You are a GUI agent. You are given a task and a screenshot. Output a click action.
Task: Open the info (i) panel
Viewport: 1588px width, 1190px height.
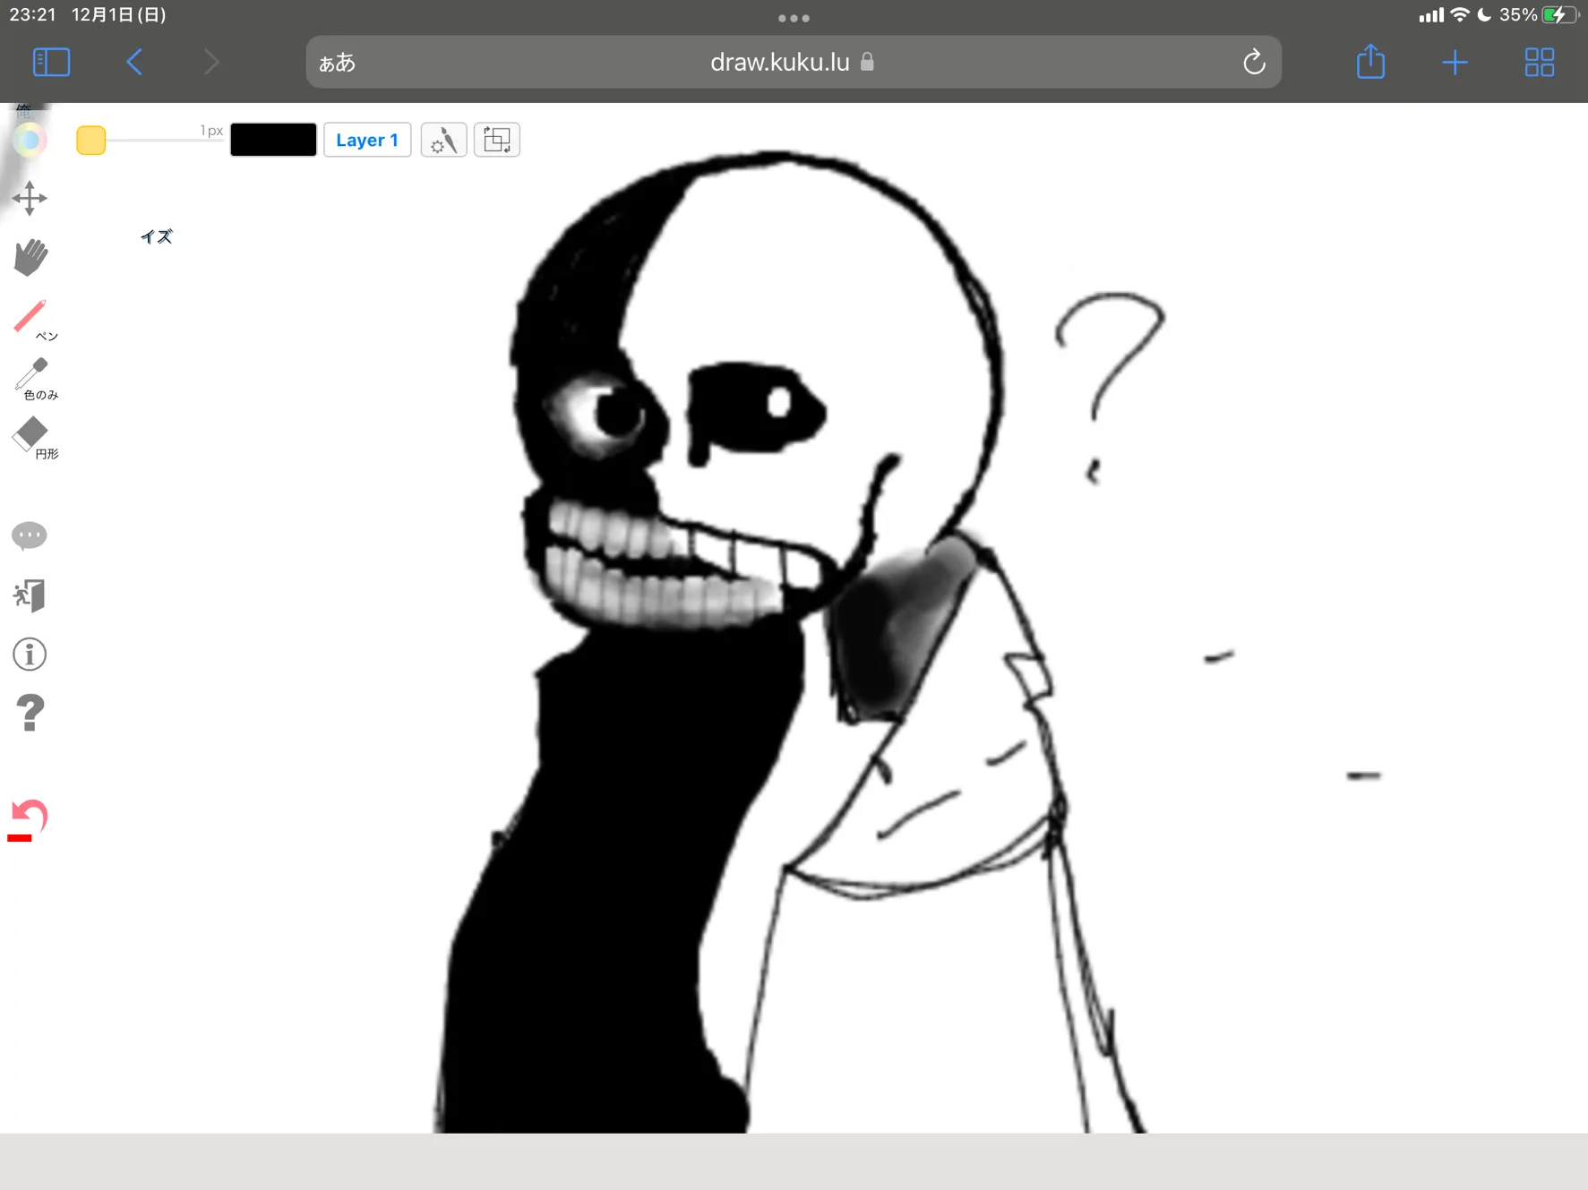pos(30,655)
